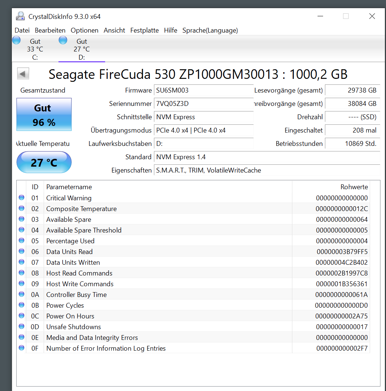Click the ID column header
This screenshot has height=391, width=386.
pyautogui.click(x=35, y=187)
